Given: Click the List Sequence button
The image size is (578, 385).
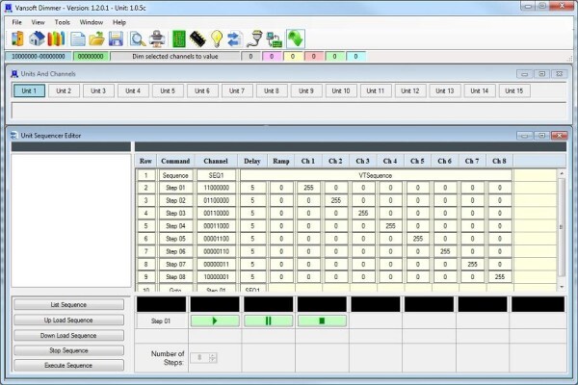Looking at the screenshot, I should 68,305.
